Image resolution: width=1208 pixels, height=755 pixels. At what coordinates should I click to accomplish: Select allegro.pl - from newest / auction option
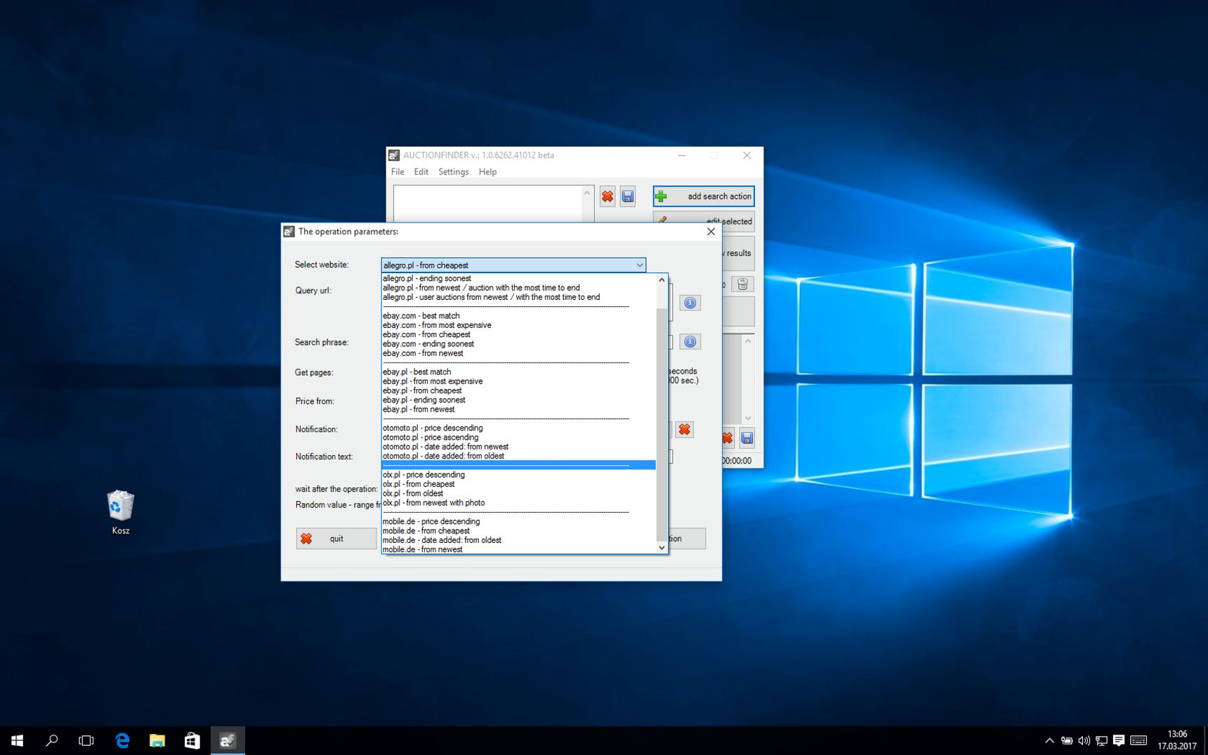click(518, 288)
